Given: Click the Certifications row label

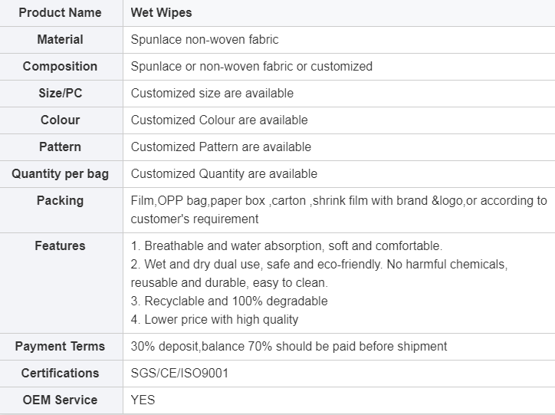Looking at the screenshot, I should [60, 374].
